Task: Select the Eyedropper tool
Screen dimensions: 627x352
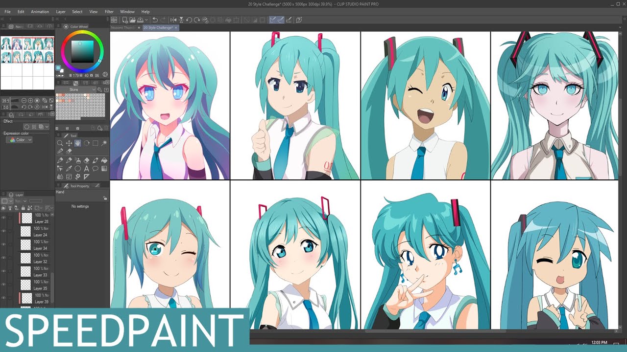Action: 69,169
